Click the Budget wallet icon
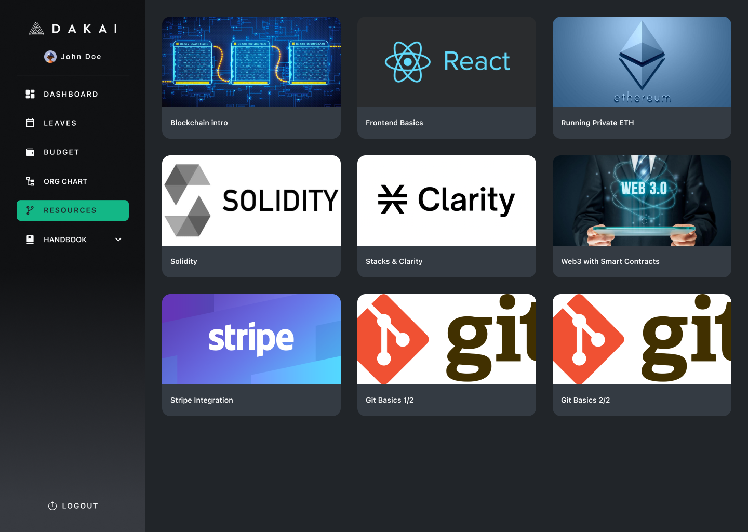This screenshot has width=748, height=532. [30, 152]
